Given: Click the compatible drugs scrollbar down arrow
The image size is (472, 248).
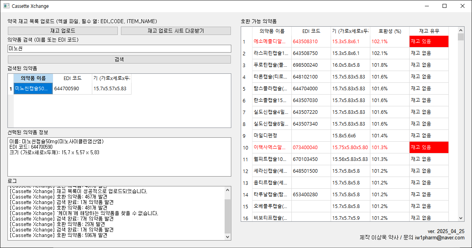Looking at the screenshot, I should point(461,218).
